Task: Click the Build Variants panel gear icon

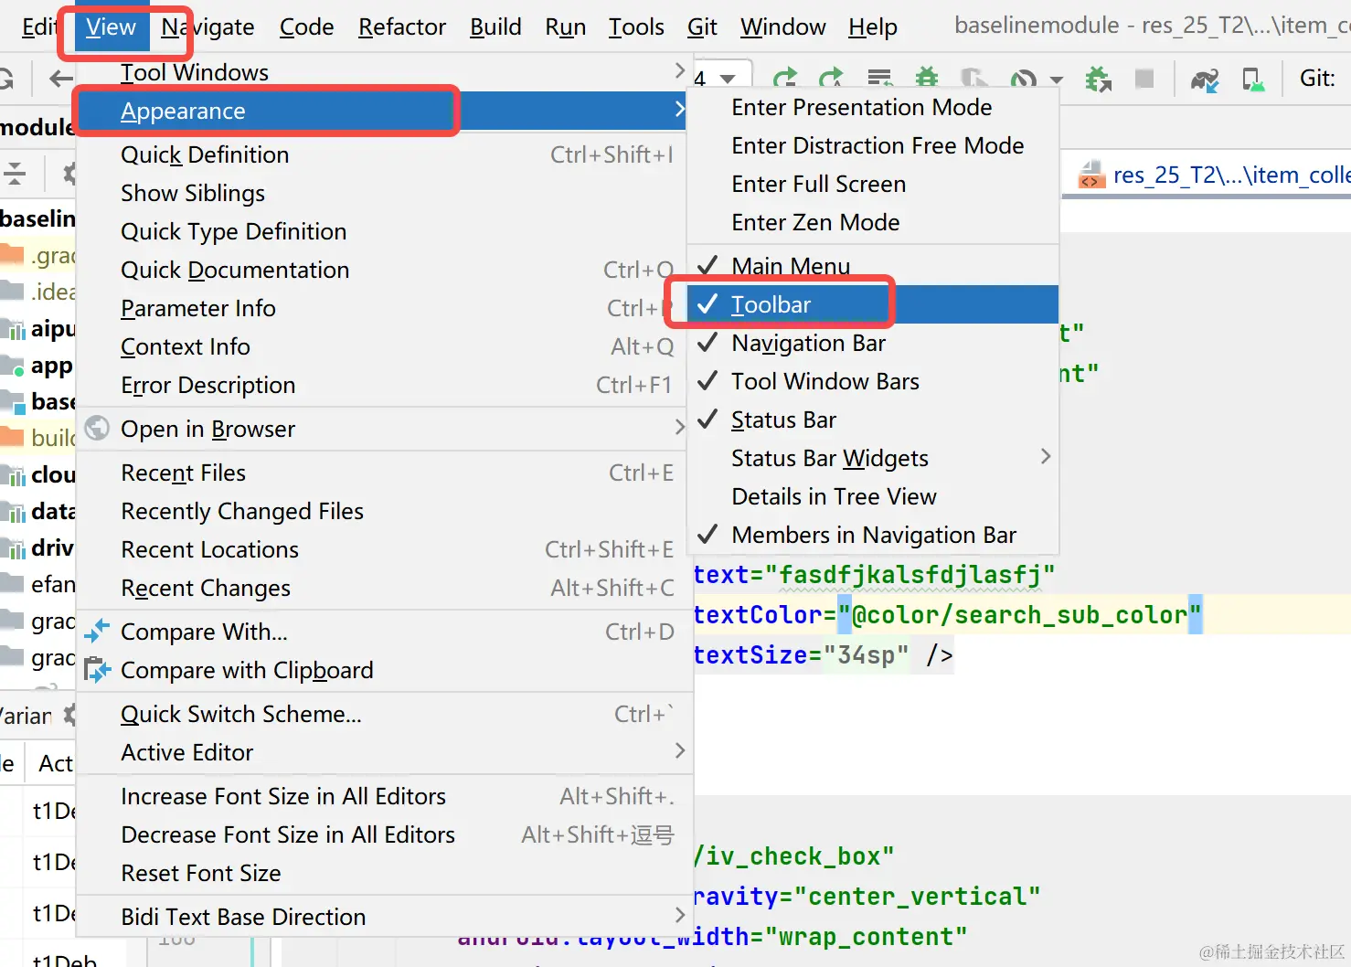Action: click(69, 715)
